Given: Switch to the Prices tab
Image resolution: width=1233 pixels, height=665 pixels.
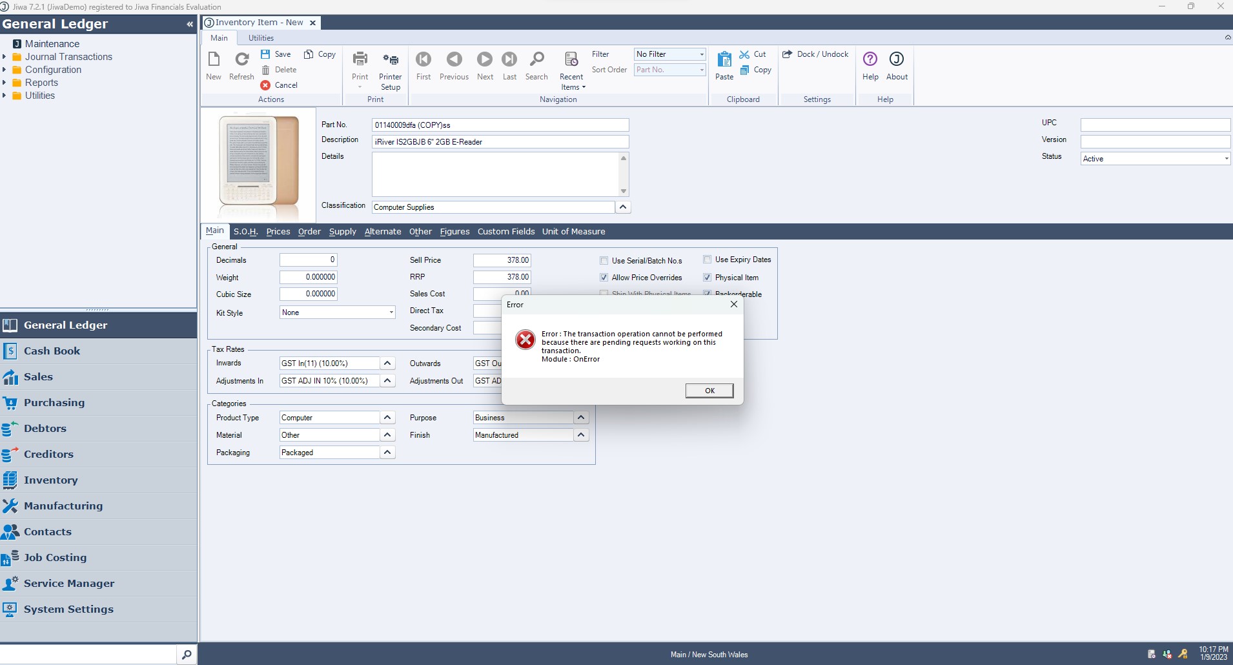Looking at the screenshot, I should click(x=278, y=232).
